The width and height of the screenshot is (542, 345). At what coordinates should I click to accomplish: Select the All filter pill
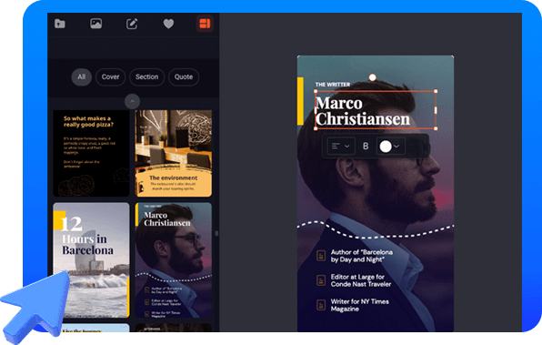pos(82,76)
